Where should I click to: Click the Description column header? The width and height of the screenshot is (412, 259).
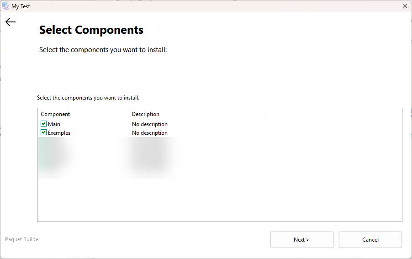click(198, 114)
